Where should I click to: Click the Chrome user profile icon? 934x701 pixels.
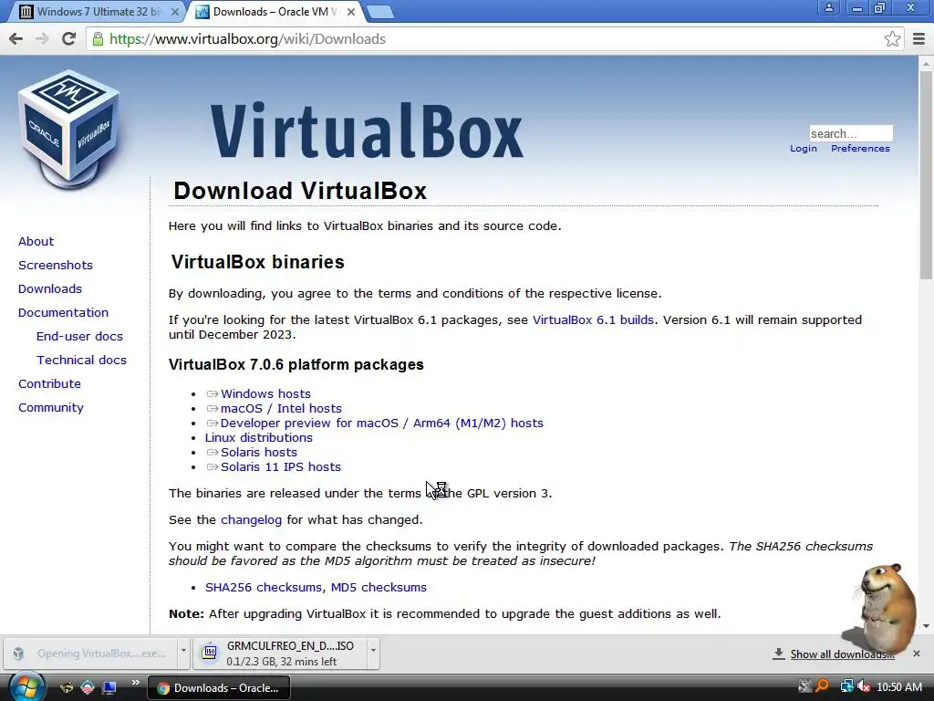(x=828, y=7)
